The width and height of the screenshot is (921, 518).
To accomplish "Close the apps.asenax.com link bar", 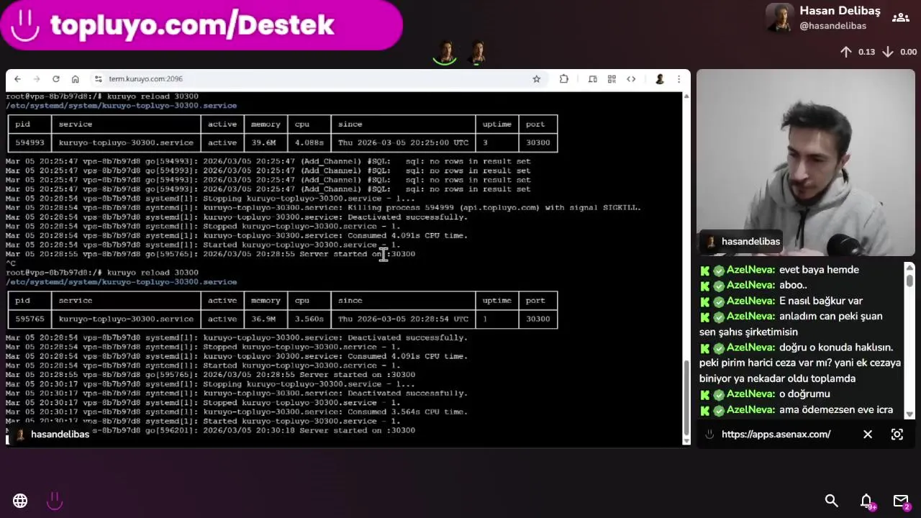I will (x=868, y=435).
